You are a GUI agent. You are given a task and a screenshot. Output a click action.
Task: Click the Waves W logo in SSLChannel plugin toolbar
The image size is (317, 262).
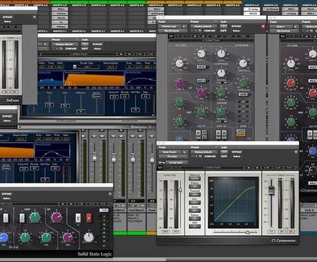171,37
